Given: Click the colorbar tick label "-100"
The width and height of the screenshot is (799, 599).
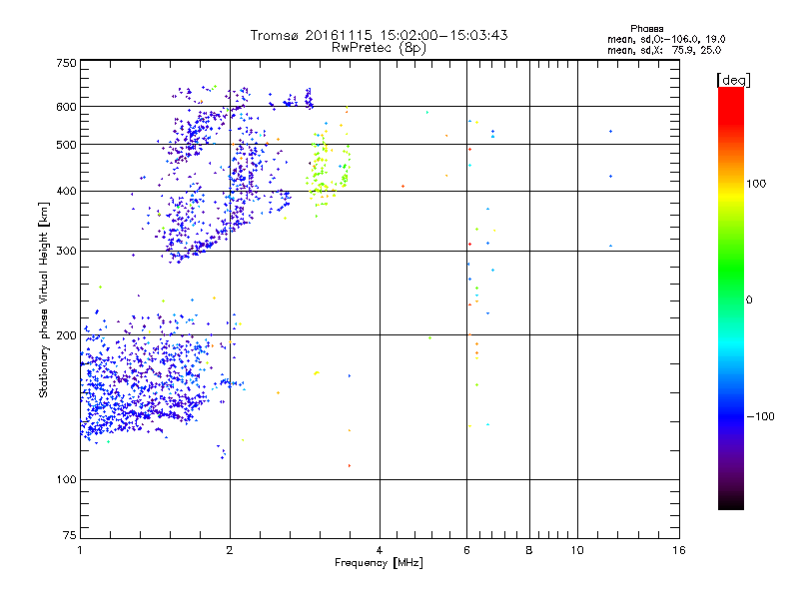Looking at the screenshot, I should click(761, 416).
